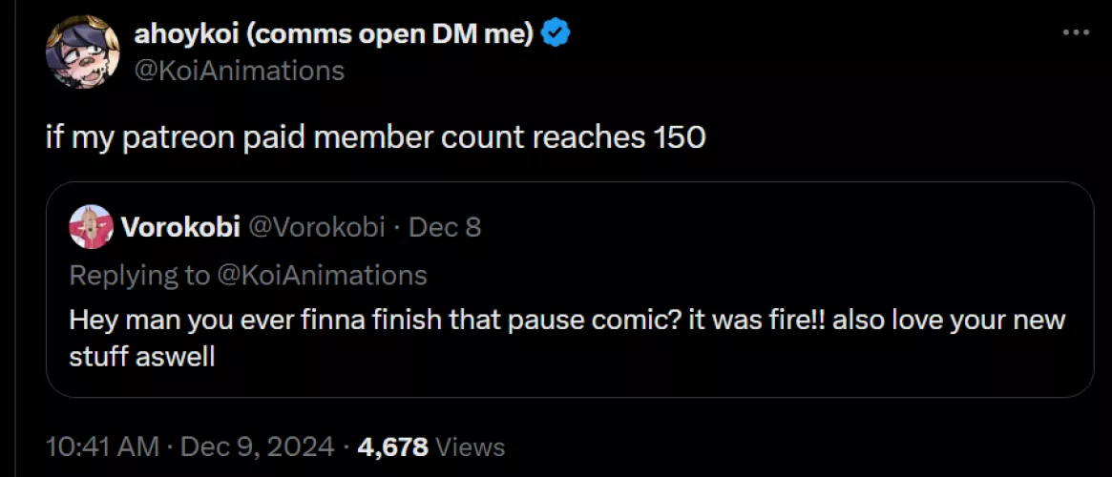Click ahoykoi's profile avatar picture
This screenshot has height=477, width=1112.
pos(81,52)
